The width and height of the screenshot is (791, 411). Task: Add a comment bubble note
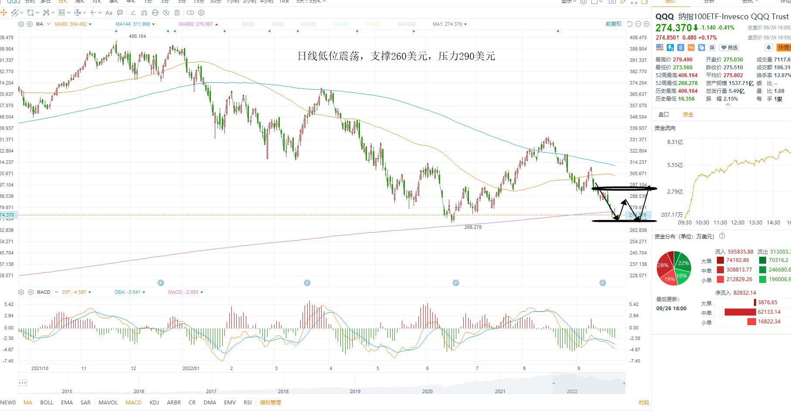pyautogui.click(x=120, y=13)
